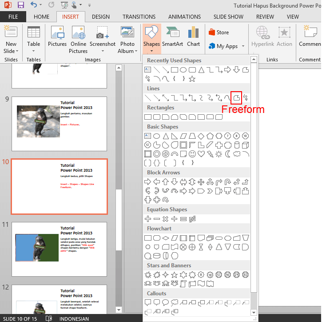Click the Chart button
The width and height of the screenshot is (330, 322).
(x=193, y=36)
